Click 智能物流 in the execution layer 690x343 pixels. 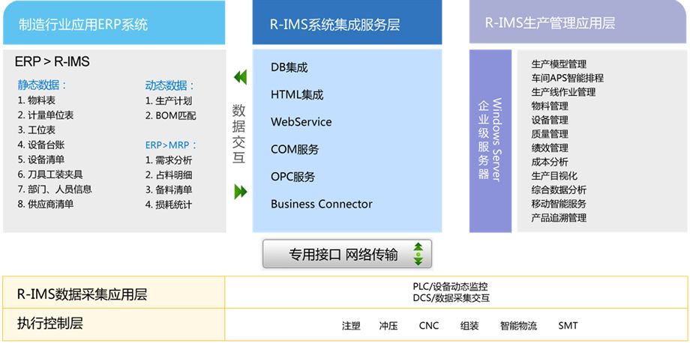pyautogui.click(x=519, y=326)
